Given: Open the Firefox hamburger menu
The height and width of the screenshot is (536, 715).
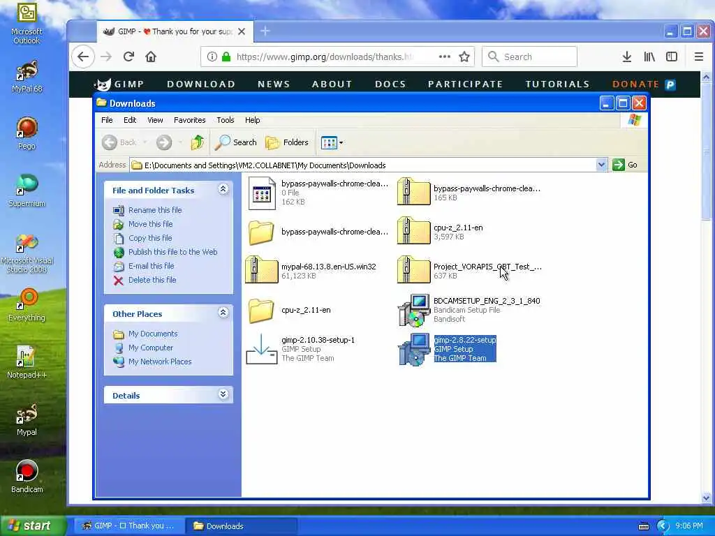Looking at the screenshot, I should click(x=698, y=57).
